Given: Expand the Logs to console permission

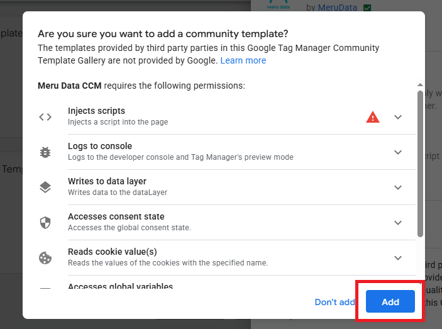Looking at the screenshot, I should (398, 152).
